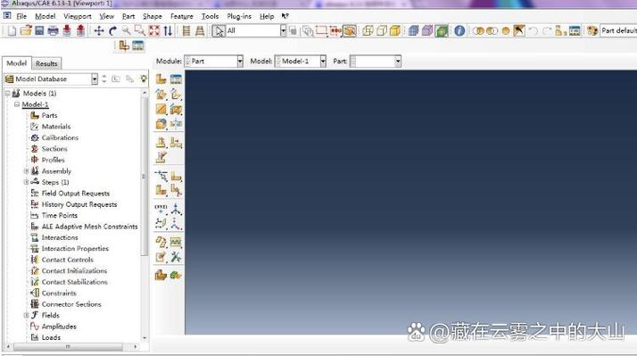
Task: Click the Part Manager icon below toolbar
Action: [137, 46]
